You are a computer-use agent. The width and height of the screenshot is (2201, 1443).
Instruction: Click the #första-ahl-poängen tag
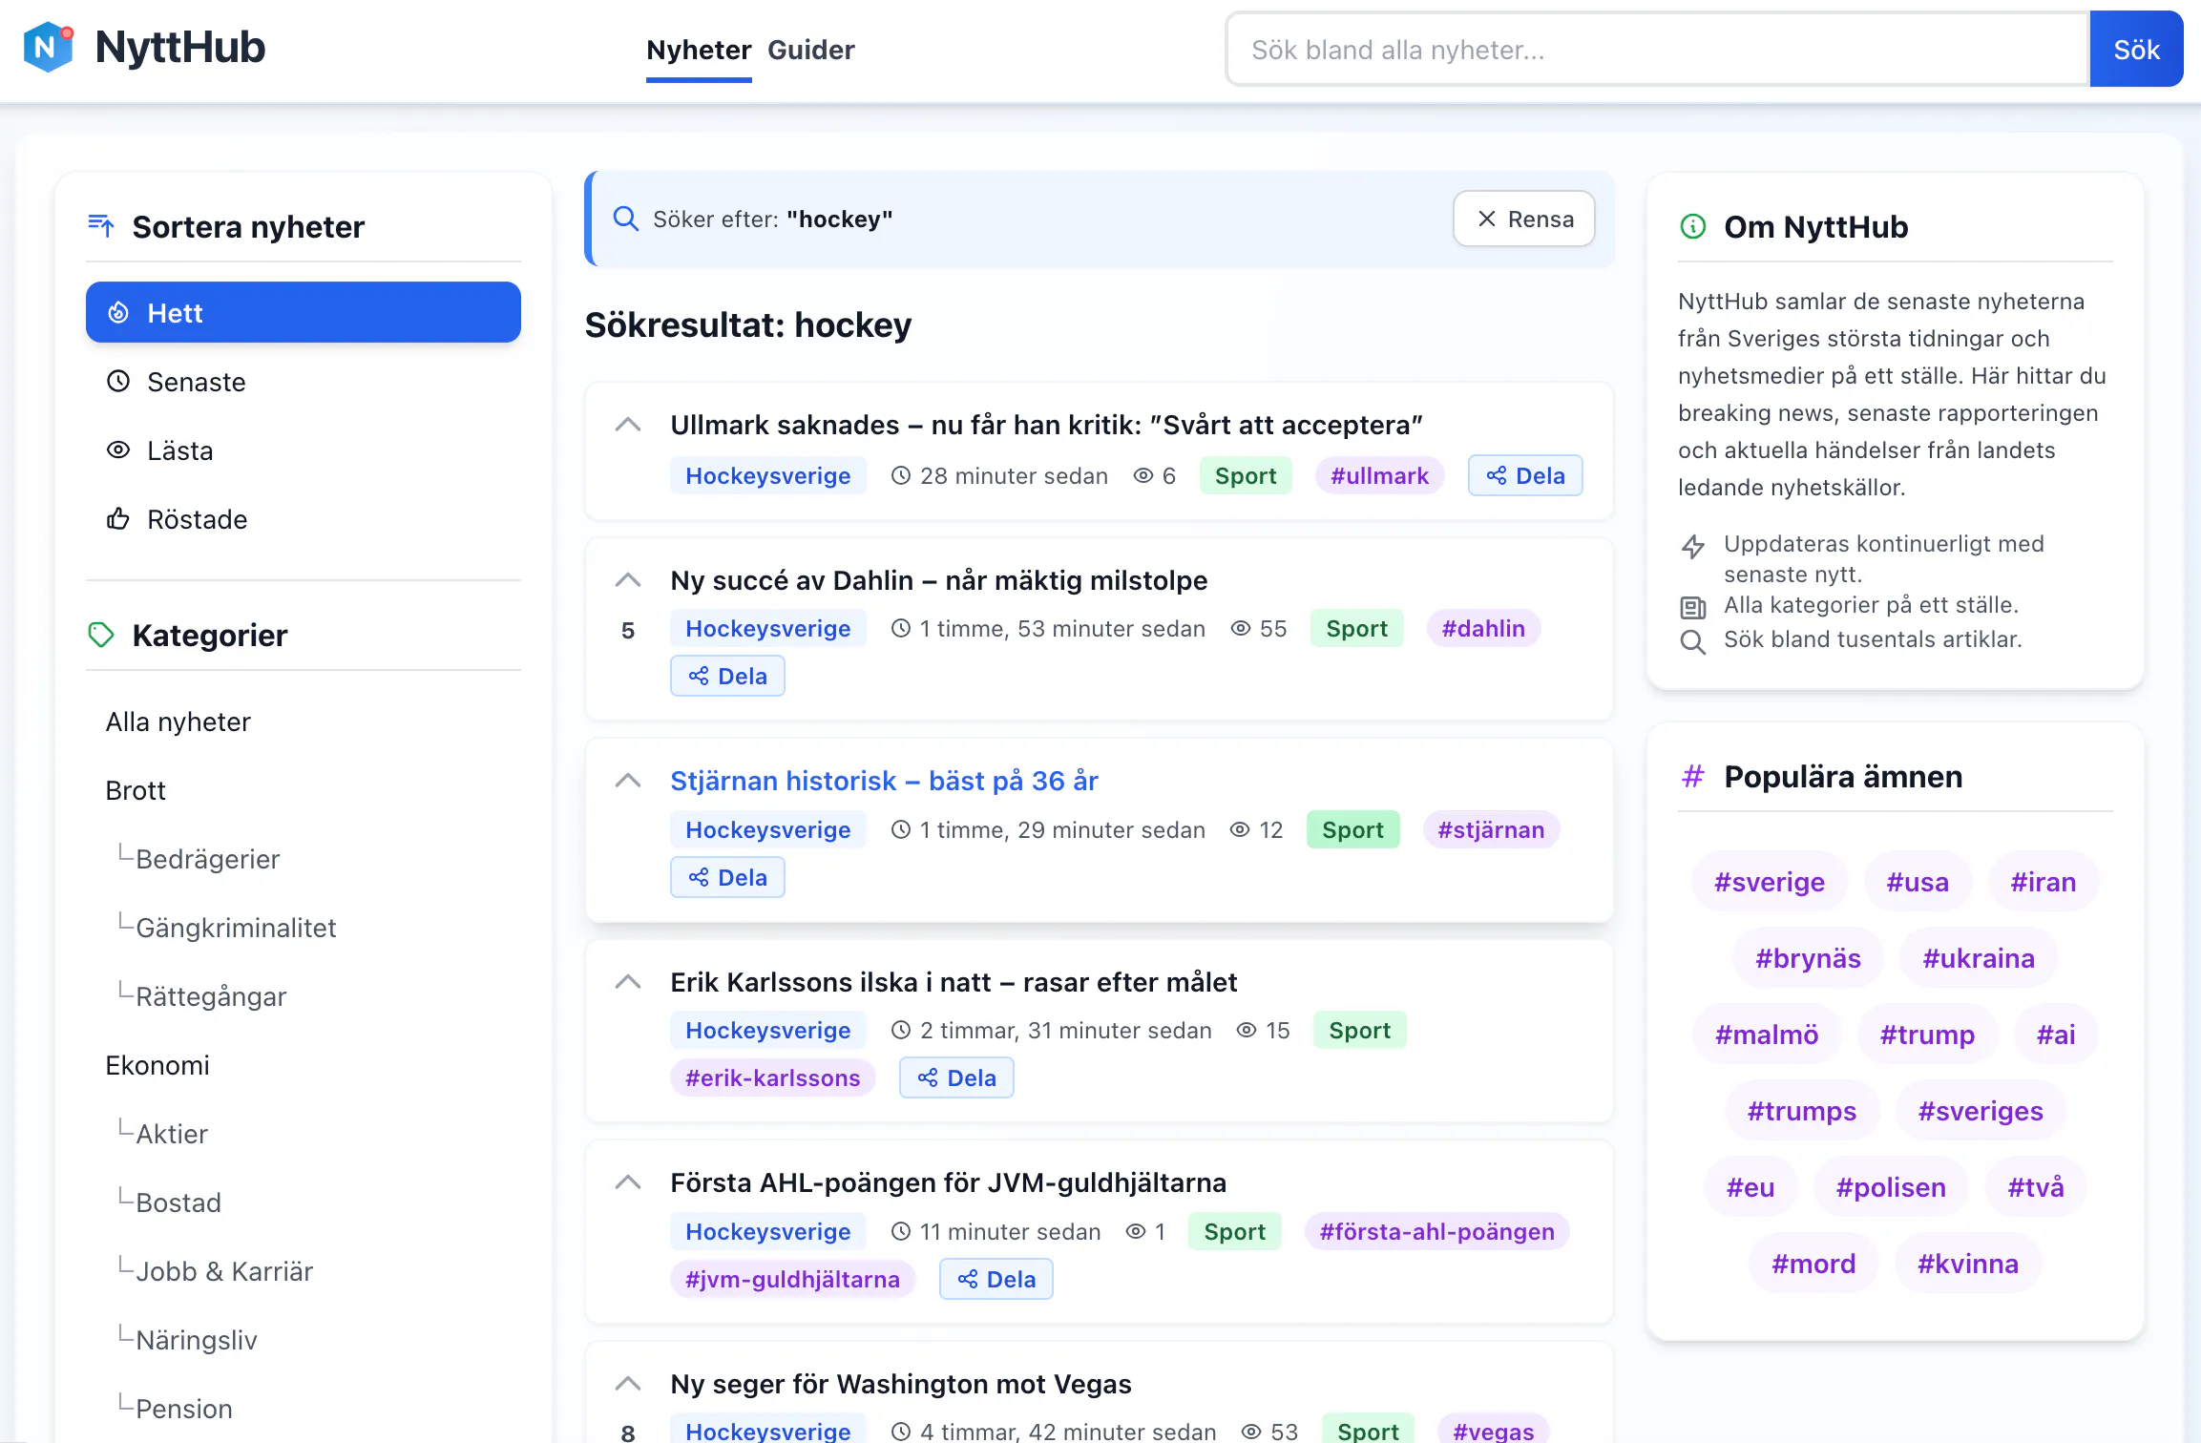point(1436,1231)
